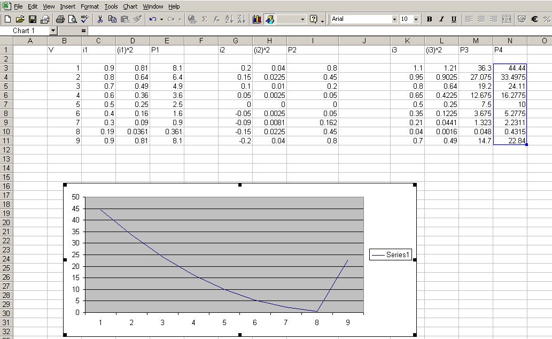Launch the Chart Wizard icon
The width and height of the screenshot is (552, 339).
click(x=256, y=19)
